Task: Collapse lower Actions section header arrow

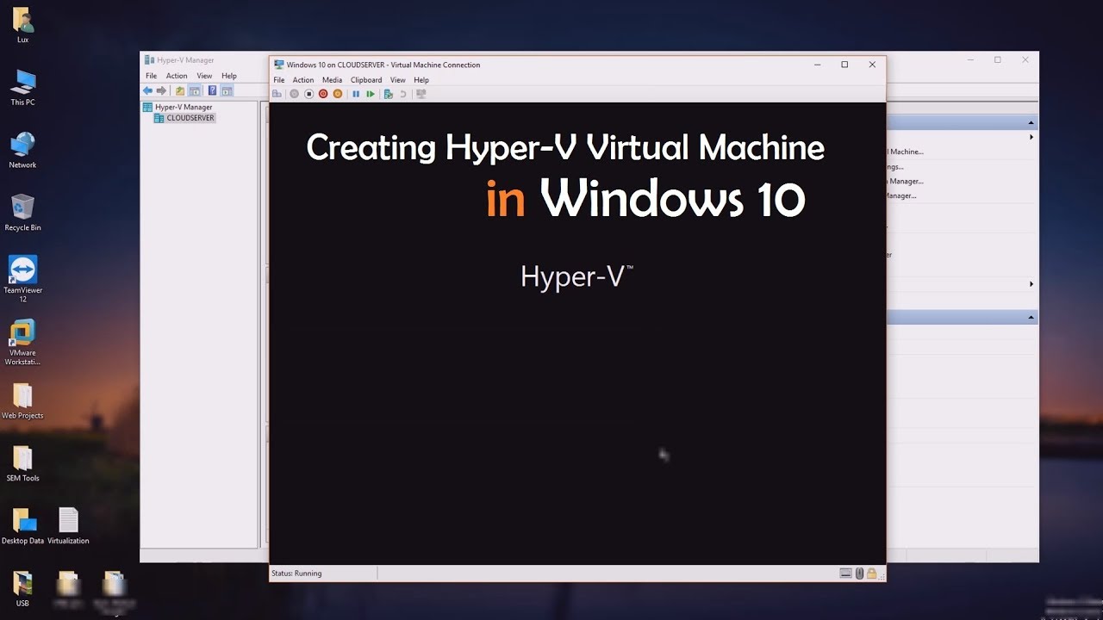Action: click(x=1031, y=318)
